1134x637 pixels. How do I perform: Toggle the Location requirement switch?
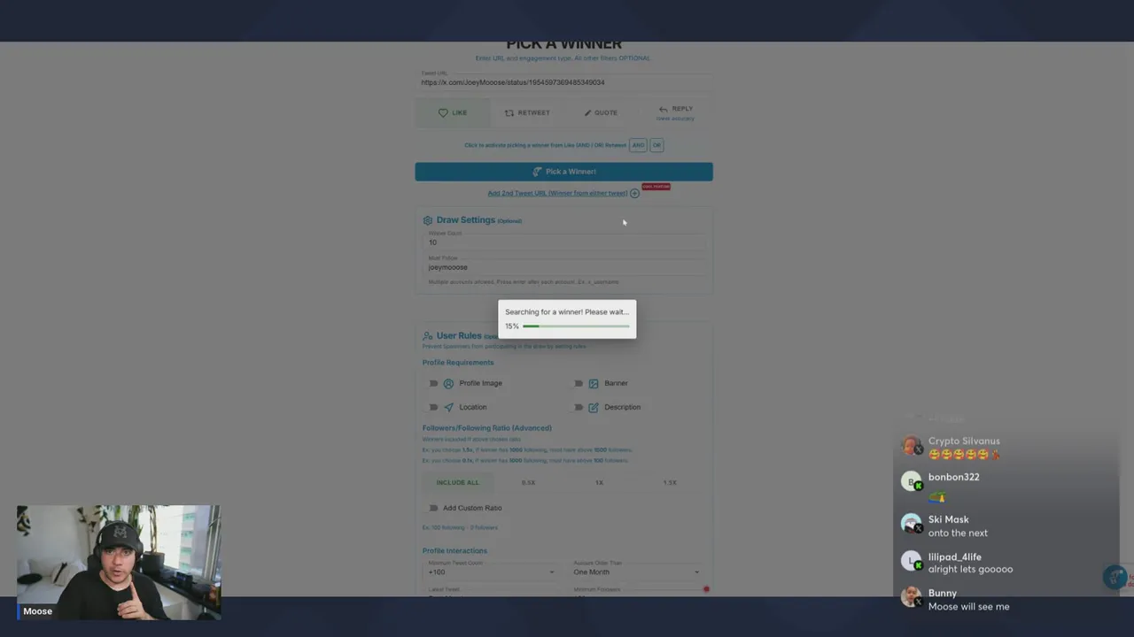pos(433,407)
